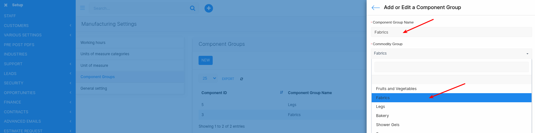This screenshot has height=133, width=535.
Task: Select Fruits and Vegetables commodity option
Action: (x=396, y=89)
